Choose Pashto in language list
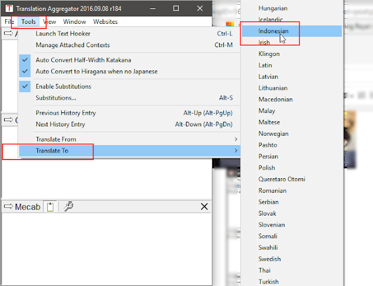The width and height of the screenshot is (373, 286). click(292, 145)
